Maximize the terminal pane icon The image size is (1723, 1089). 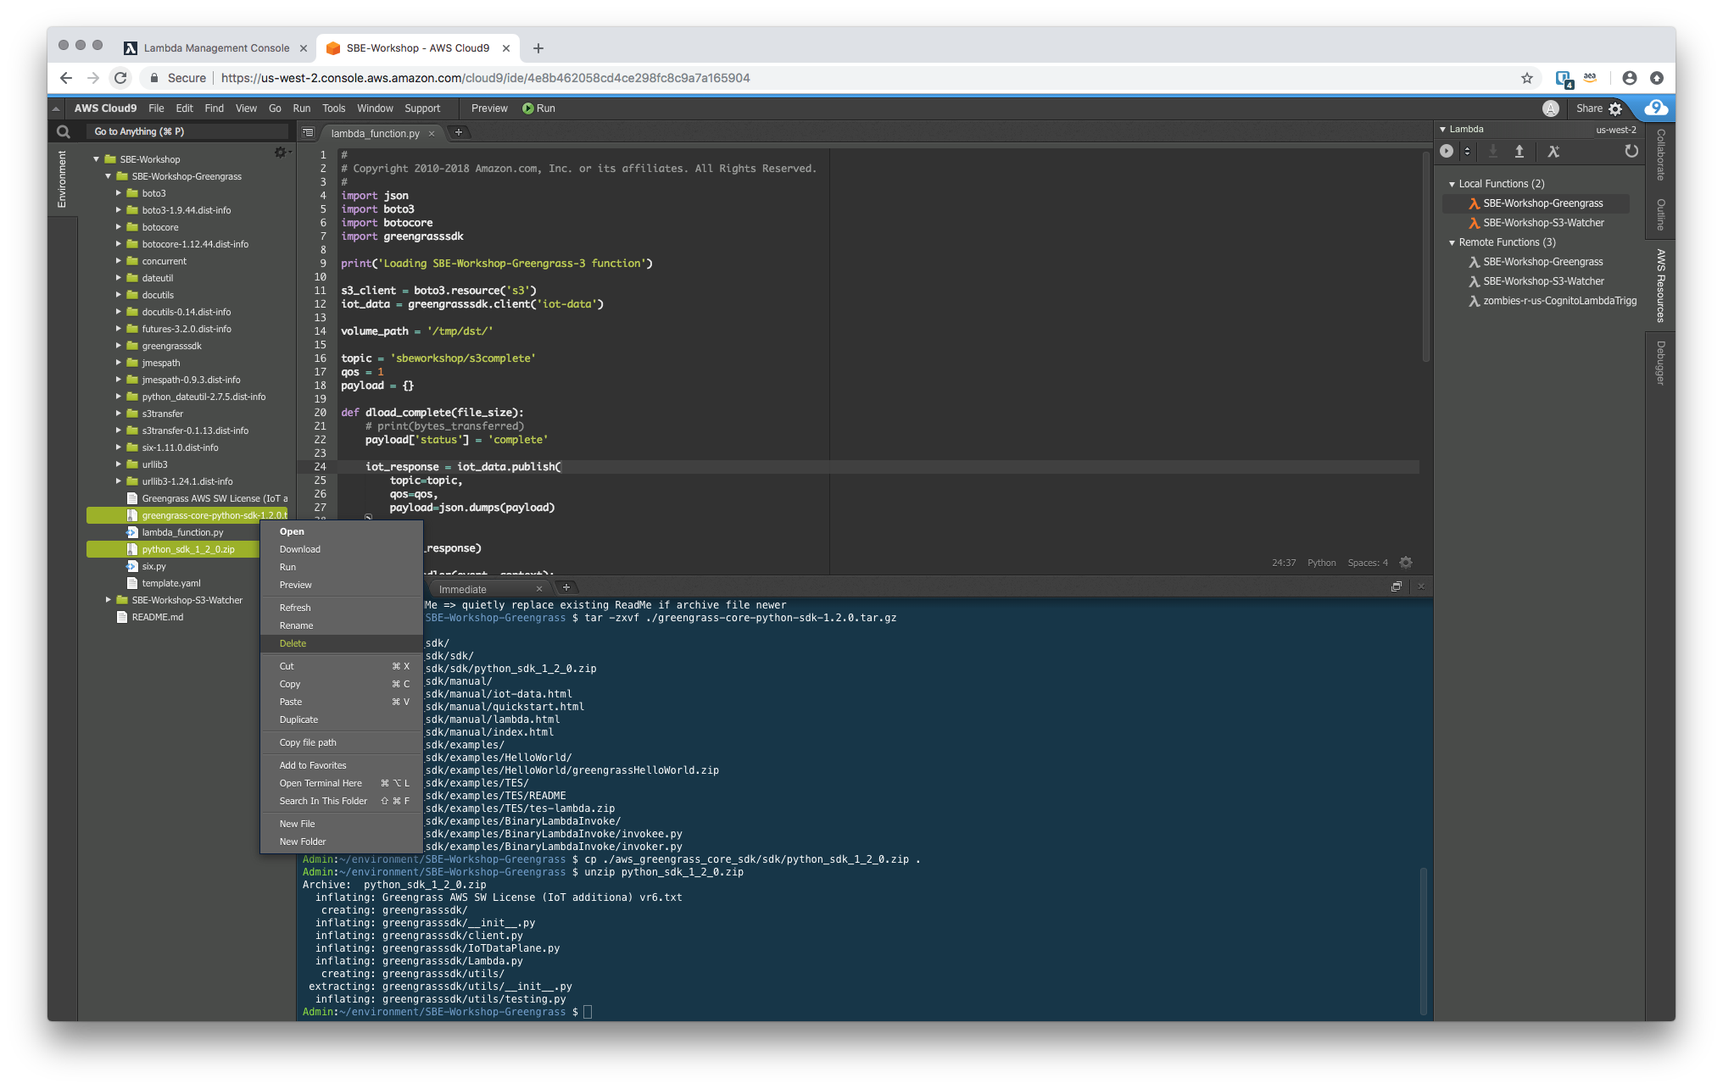1397,586
